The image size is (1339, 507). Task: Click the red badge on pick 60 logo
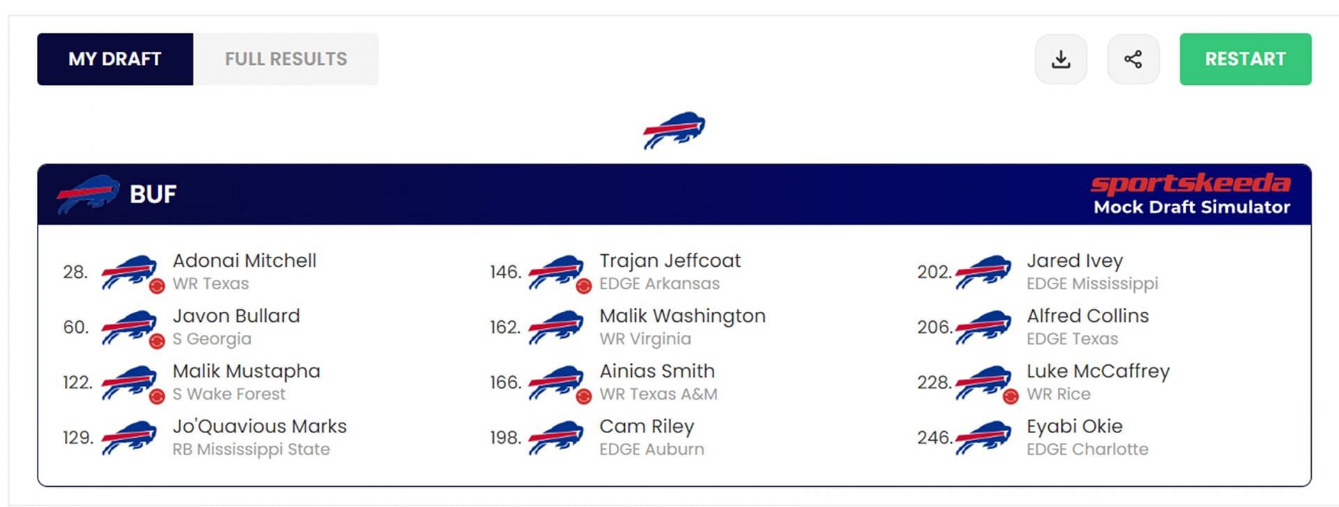click(157, 341)
